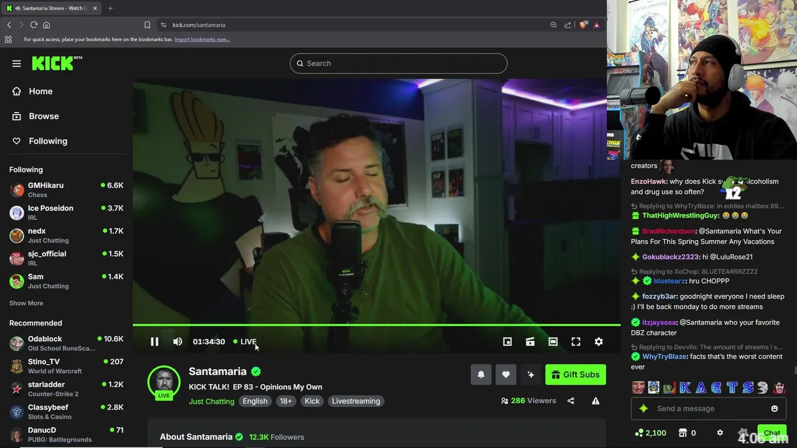The image size is (797, 448).
Task: Enter fullscreen video mode
Action: (x=576, y=342)
